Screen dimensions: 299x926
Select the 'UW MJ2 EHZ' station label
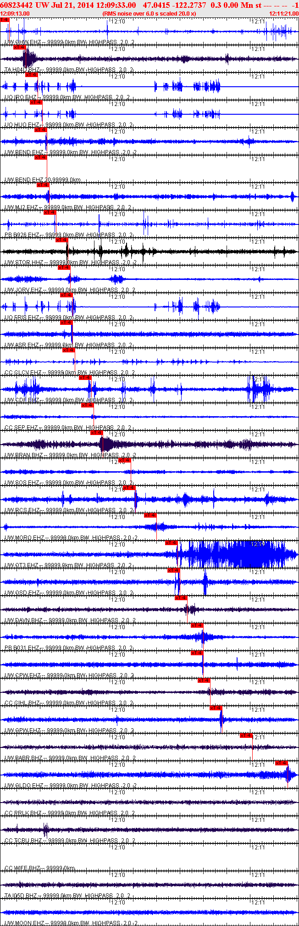click(x=68, y=207)
